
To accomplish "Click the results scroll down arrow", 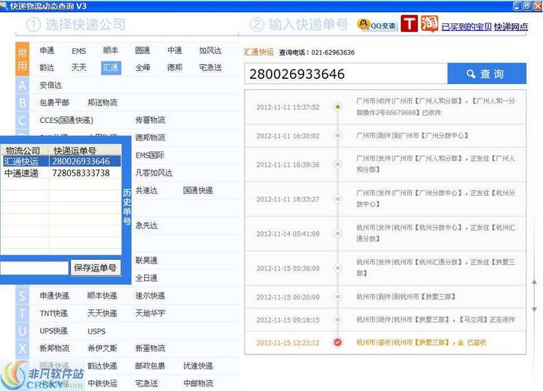I will click(535, 309).
